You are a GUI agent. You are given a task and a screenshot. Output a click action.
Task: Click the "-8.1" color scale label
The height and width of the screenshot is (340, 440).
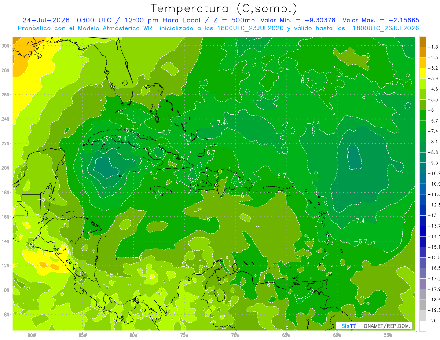[434, 142]
